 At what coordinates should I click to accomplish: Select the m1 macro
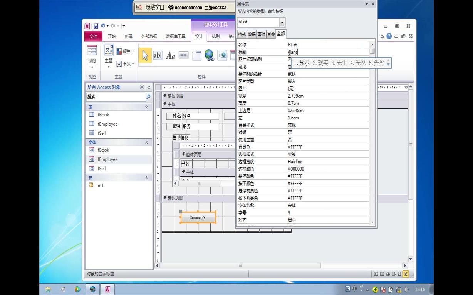pyautogui.click(x=101, y=186)
